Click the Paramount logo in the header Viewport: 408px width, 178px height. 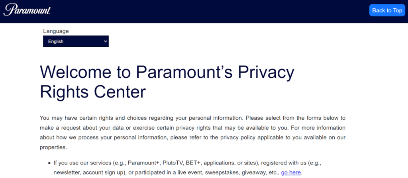[27, 10]
